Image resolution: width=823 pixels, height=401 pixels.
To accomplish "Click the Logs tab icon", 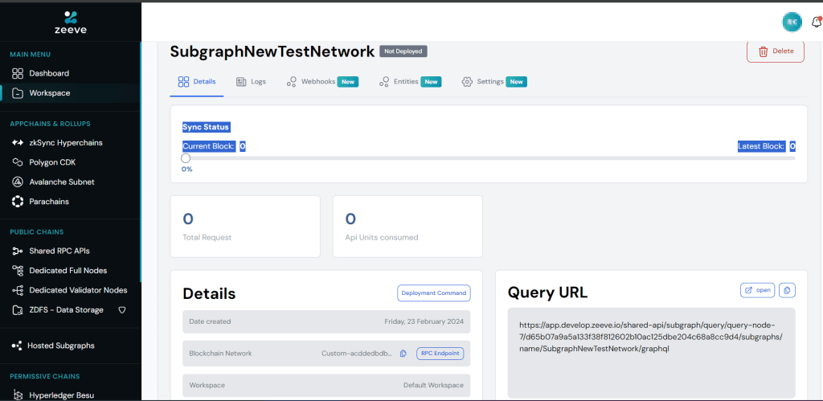I will 241,82.
